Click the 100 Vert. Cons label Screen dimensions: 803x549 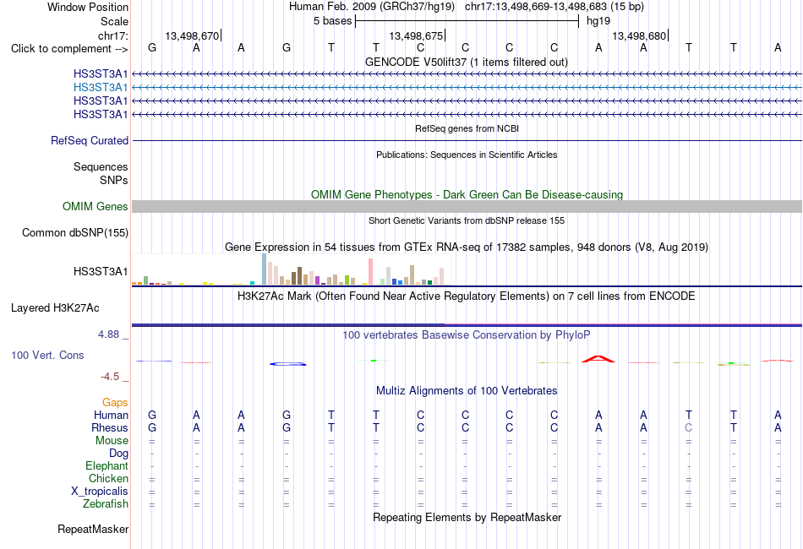[x=47, y=355]
